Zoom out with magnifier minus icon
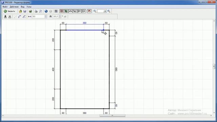The width and height of the screenshot is (217, 122). pyautogui.click(x=95, y=11)
